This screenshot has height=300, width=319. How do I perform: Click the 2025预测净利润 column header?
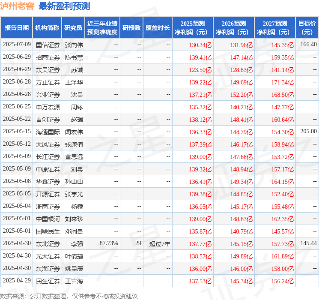193,28
